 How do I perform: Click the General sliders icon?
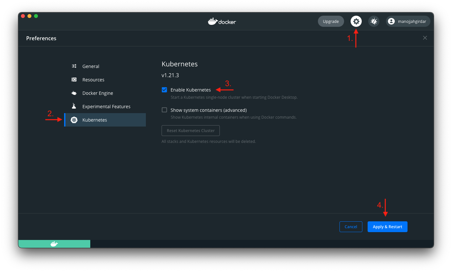(x=74, y=66)
